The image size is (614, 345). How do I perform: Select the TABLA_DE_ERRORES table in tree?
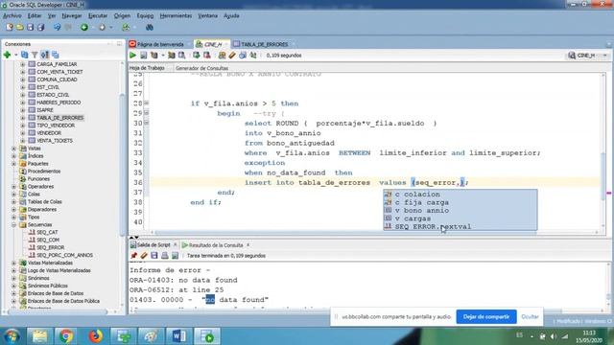[59, 118]
